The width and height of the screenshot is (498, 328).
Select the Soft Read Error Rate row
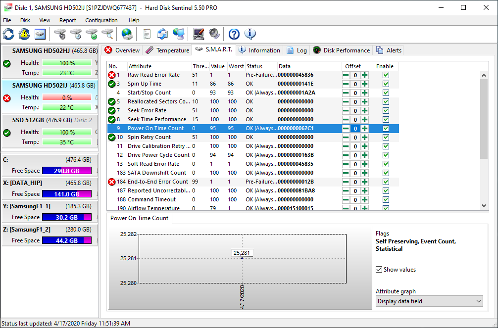coord(253,164)
